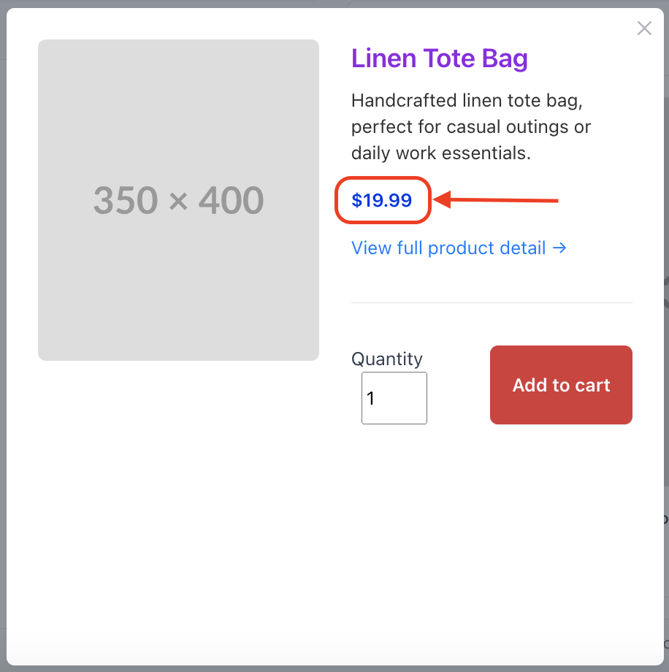Select the Linen Tote Bag title

click(440, 58)
